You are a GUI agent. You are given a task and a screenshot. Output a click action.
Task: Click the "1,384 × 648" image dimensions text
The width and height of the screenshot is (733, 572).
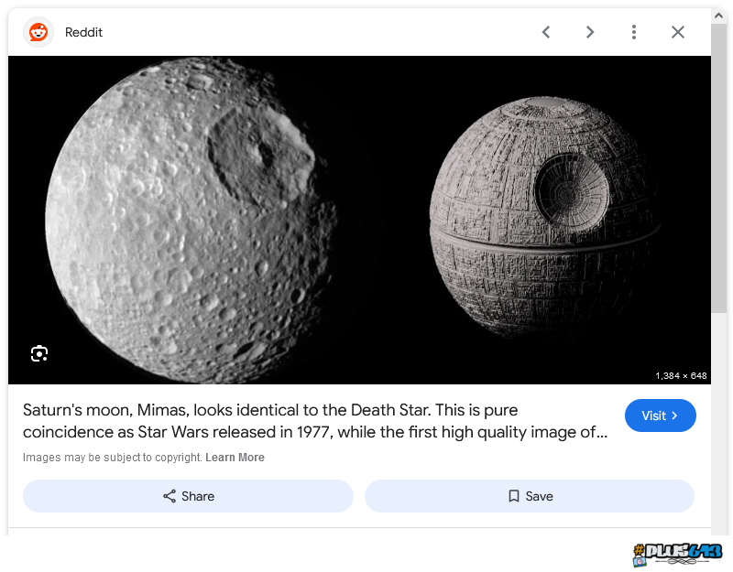pyautogui.click(x=681, y=376)
